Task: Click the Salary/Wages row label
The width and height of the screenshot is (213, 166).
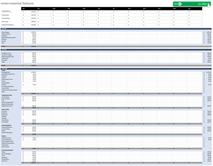Action: tap(5, 32)
